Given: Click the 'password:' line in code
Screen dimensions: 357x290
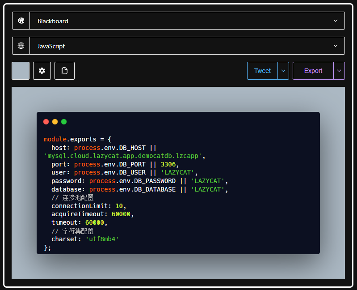Looking at the screenshot, I should point(139,181).
